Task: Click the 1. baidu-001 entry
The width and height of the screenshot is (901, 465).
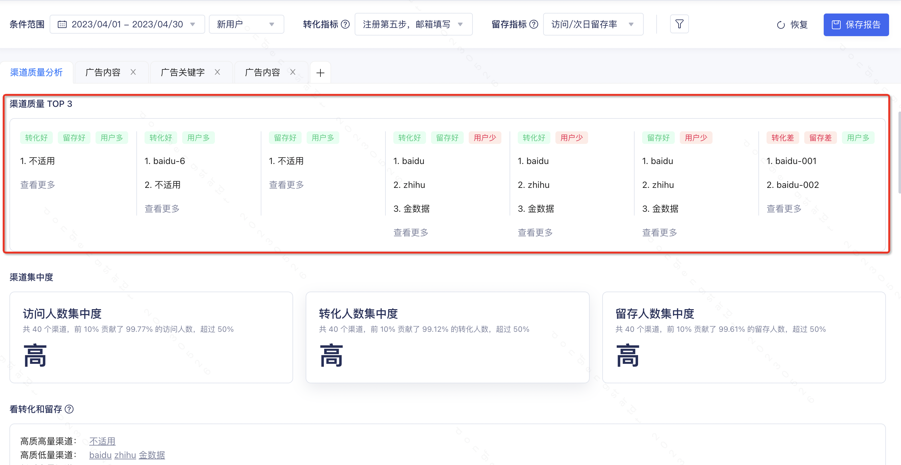Action: [x=792, y=161]
